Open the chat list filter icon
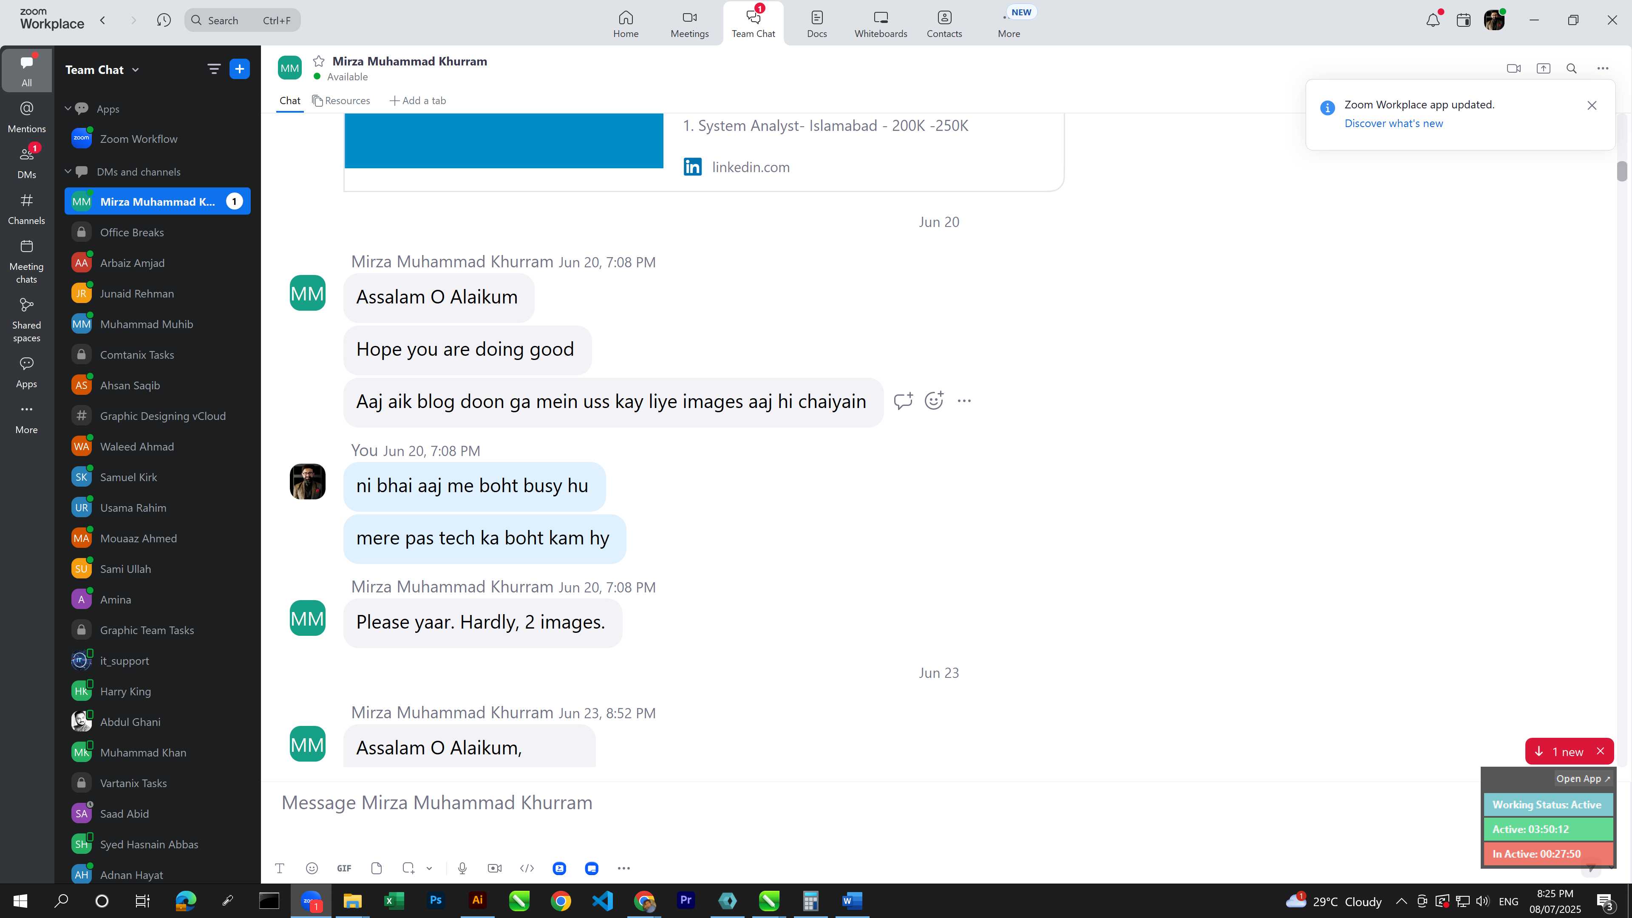 click(214, 69)
